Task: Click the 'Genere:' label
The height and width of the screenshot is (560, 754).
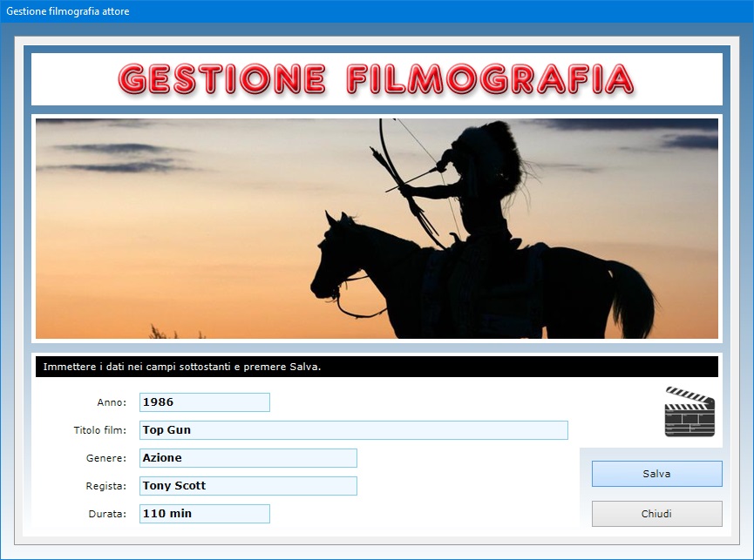Action: [x=106, y=458]
